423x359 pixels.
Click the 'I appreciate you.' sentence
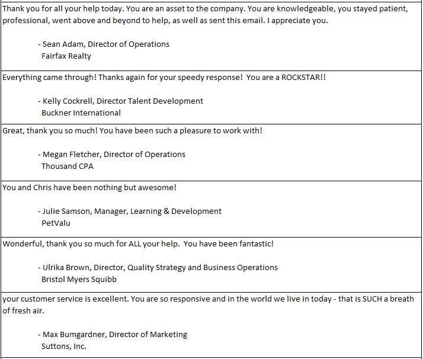click(x=297, y=21)
